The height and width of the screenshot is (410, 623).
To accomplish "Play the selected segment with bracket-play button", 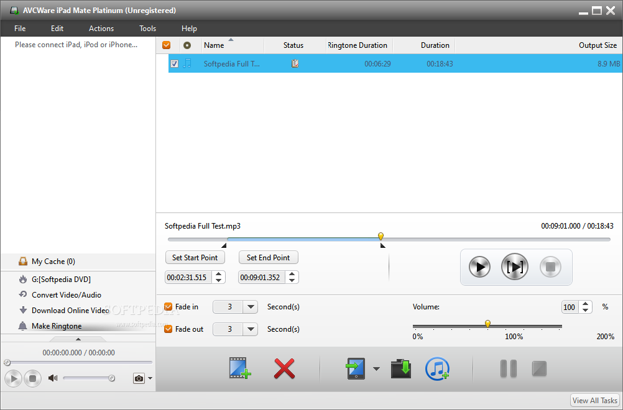I will pos(515,266).
